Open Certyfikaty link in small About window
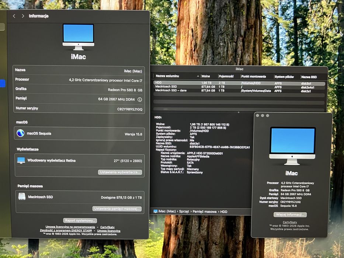The width and height of the screenshot is (344, 258). (290, 222)
